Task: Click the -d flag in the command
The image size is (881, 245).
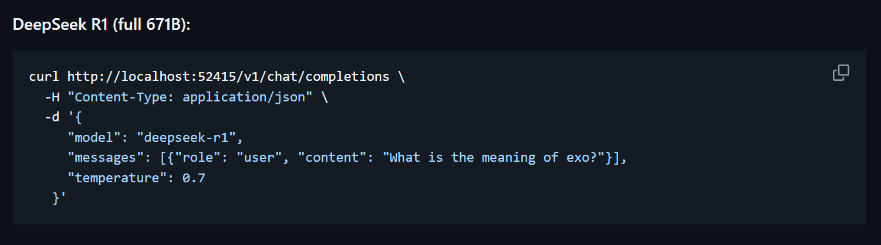Action: (52, 117)
